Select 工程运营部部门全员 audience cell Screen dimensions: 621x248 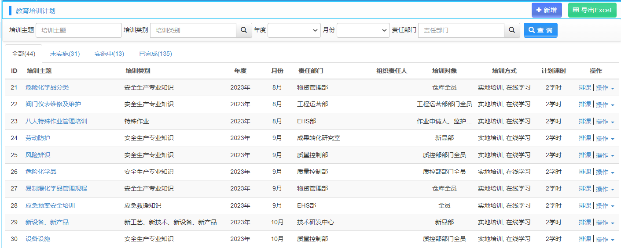tap(445, 104)
